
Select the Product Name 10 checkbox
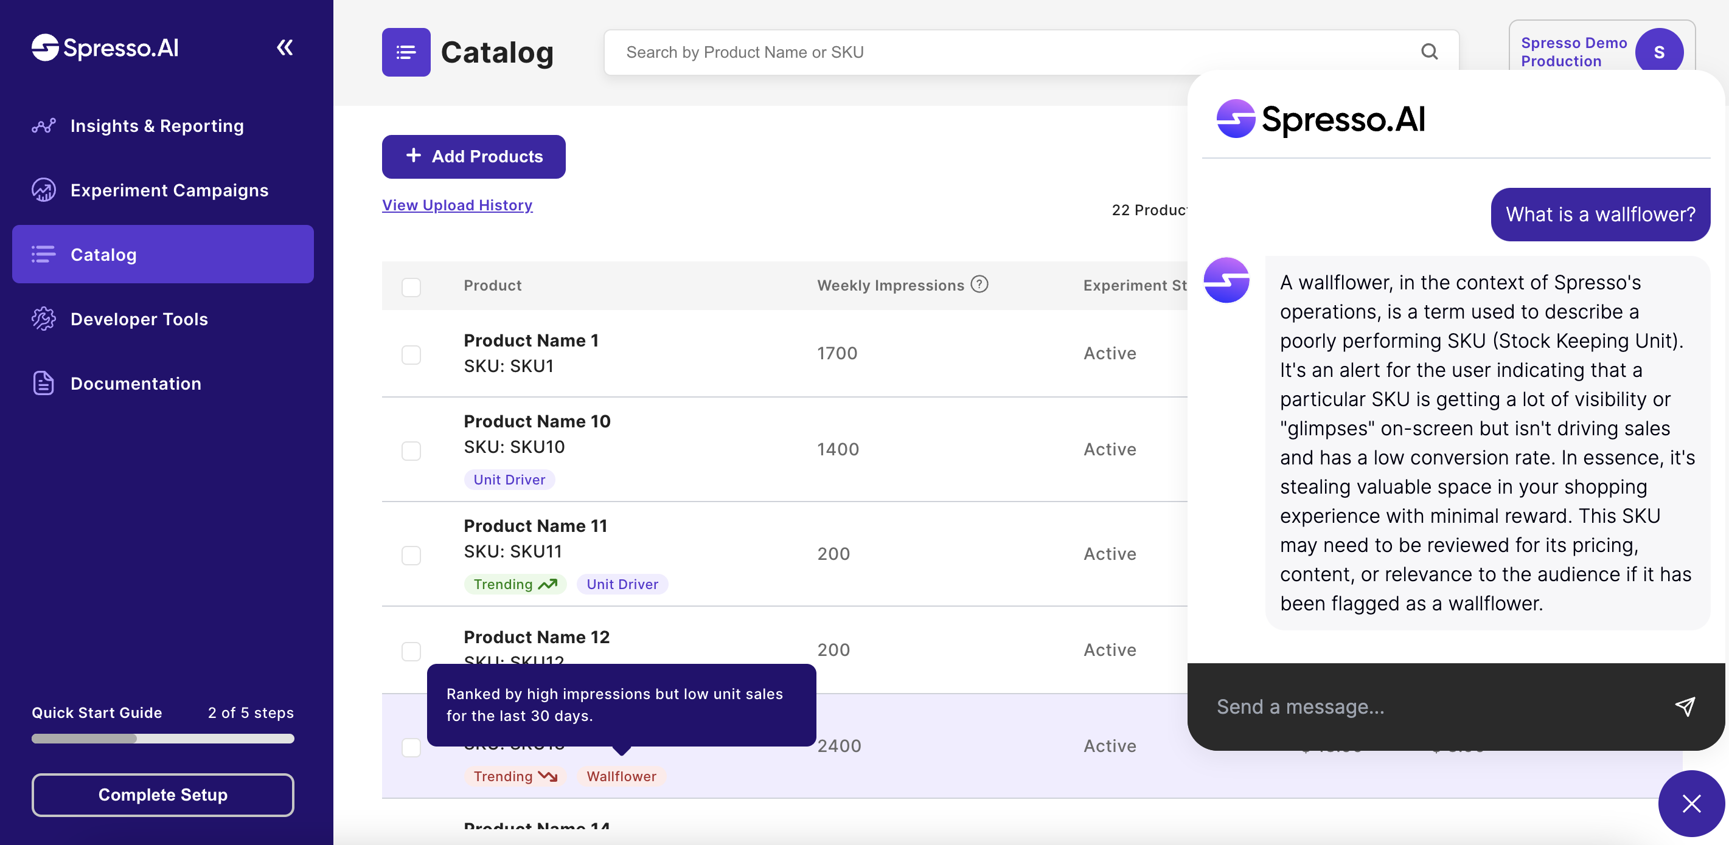click(411, 450)
